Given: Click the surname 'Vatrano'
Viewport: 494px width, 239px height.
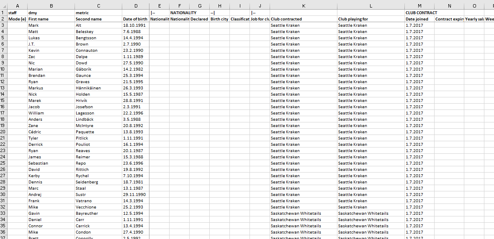Looking at the screenshot, I should click(x=83, y=201).
